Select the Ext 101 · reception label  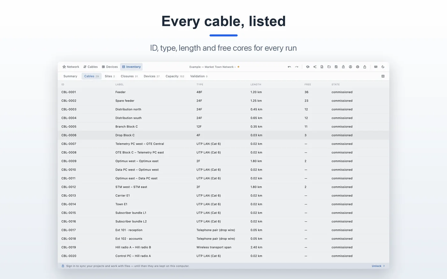click(129, 230)
